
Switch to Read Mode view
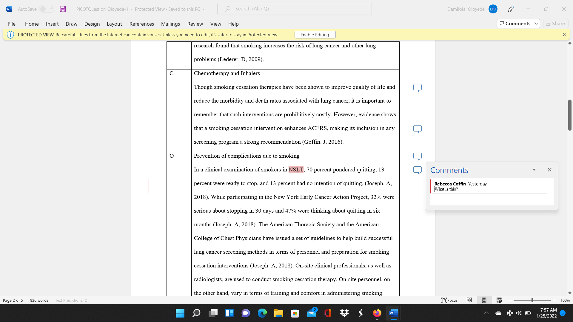click(x=469, y=300)
